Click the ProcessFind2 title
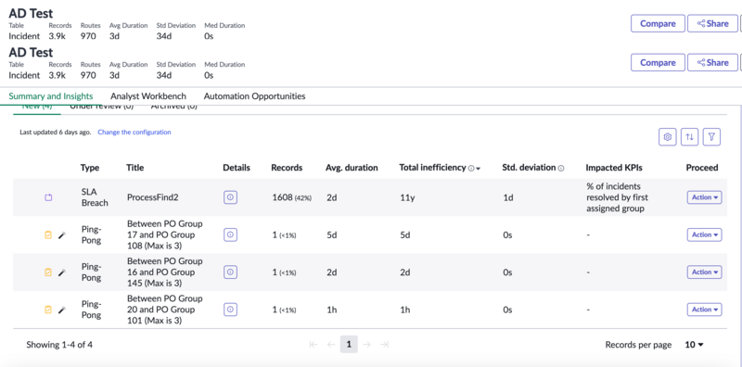 tap(152, 197)
